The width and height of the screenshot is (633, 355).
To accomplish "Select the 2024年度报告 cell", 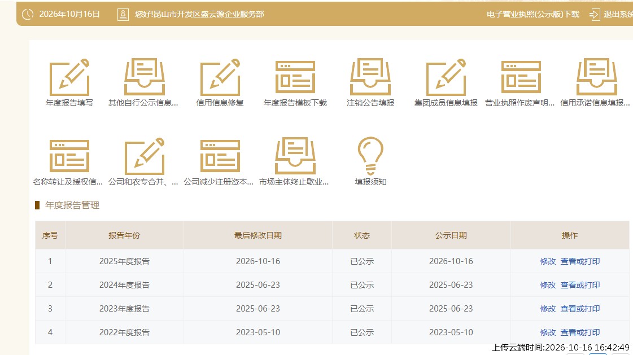I will (124, 285).
